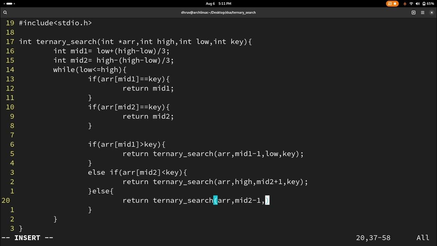Open Wi-Fi network status icon

[x=411, y=3]
